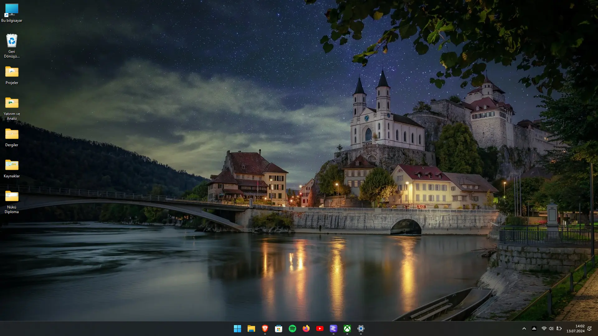Viewport: 598px width, 336px height.
Task: Open Settings gear from the taskbar
Action: 361,329
